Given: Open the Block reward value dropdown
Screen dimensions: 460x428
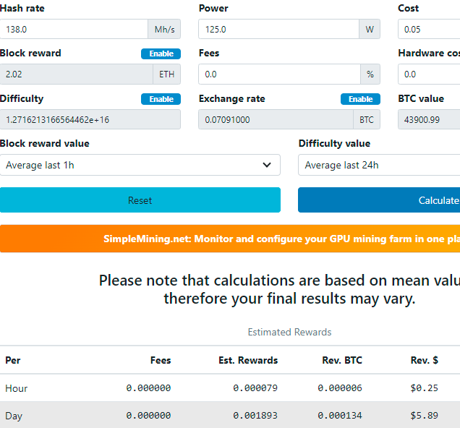Looking at the screenshot, I should (140, 165).
